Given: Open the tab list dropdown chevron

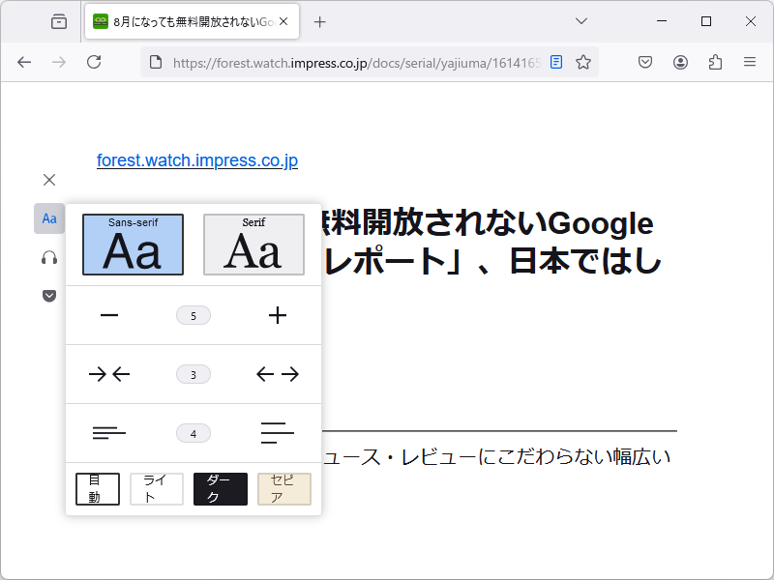Looking at the screenshot, I should (581, 20).
